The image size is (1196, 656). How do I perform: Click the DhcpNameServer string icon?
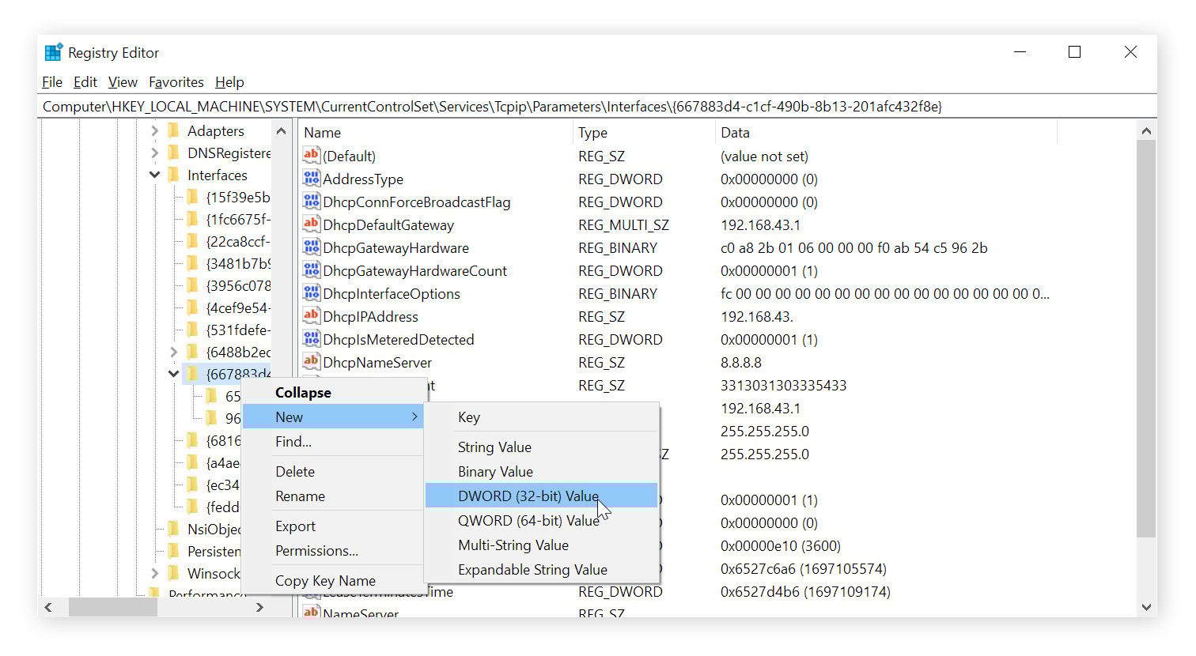[312, 362]
